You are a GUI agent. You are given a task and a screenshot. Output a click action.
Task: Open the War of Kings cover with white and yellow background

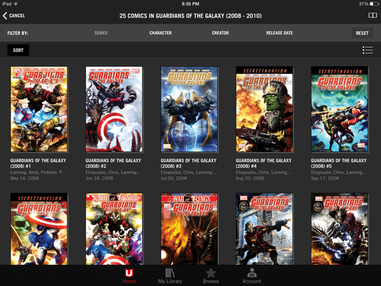pyautogui.click(x=114, y=229)
